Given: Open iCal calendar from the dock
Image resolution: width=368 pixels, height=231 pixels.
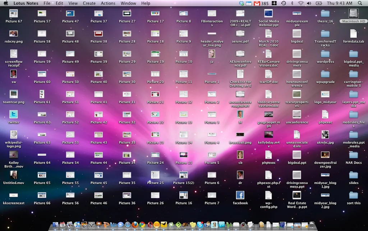Looking at the screenshot, I should [x=63, y=225].
